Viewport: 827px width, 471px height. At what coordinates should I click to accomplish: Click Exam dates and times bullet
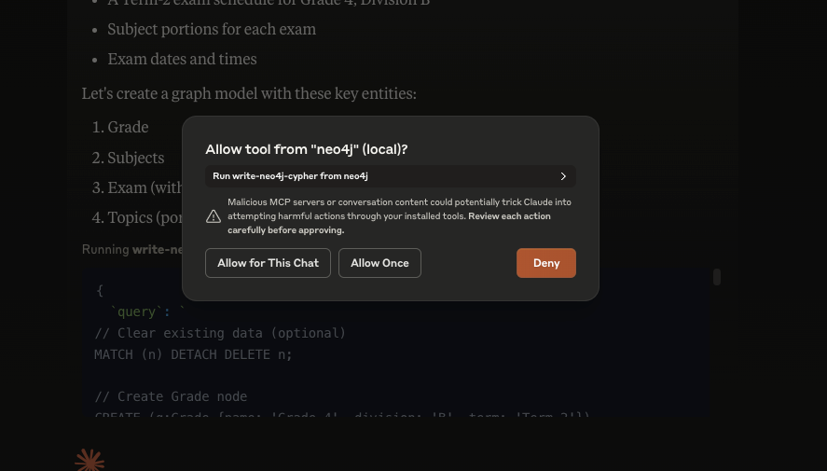[182, 58]
